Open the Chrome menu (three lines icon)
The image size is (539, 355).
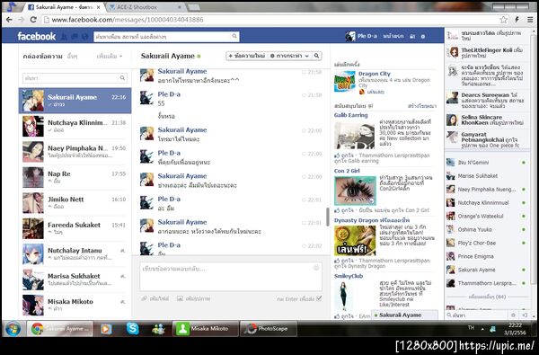point(530,20)
